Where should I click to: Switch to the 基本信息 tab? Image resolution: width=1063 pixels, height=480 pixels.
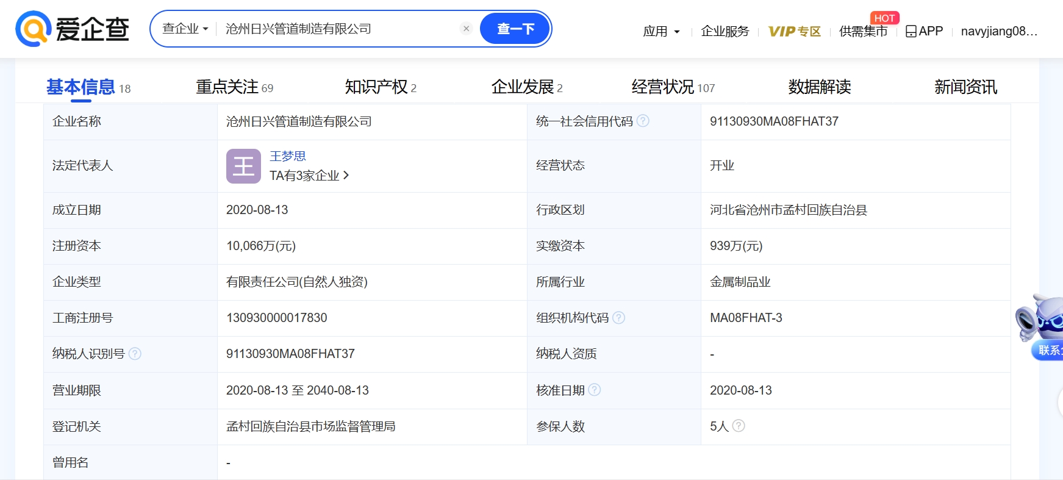coord(88,87)
